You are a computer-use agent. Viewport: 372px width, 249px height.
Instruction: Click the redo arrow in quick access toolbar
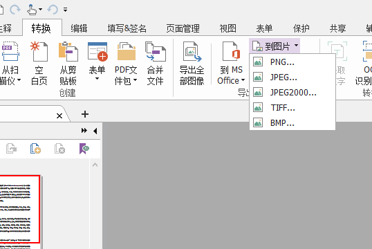coord(15,10)
